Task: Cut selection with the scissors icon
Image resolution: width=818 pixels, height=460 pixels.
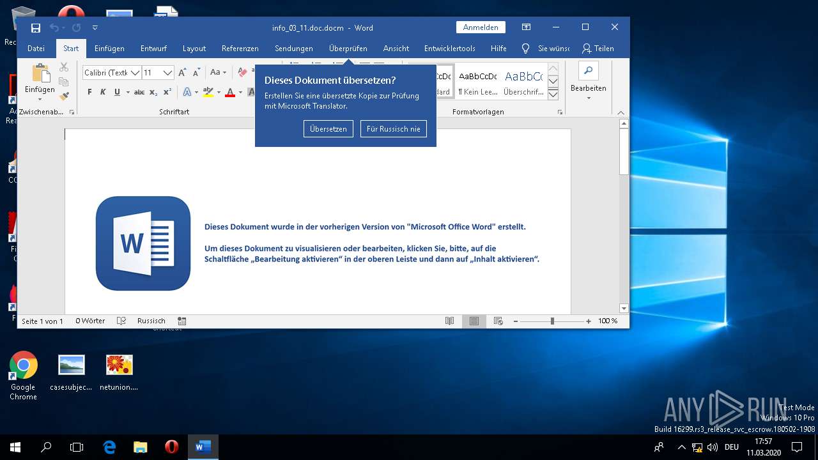Action: (64, 67)
